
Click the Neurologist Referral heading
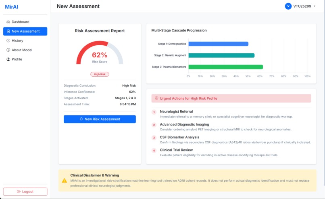tap(176, 111)
